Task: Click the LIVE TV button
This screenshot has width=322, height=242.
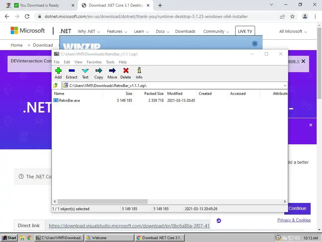Action: coord(245,31)
